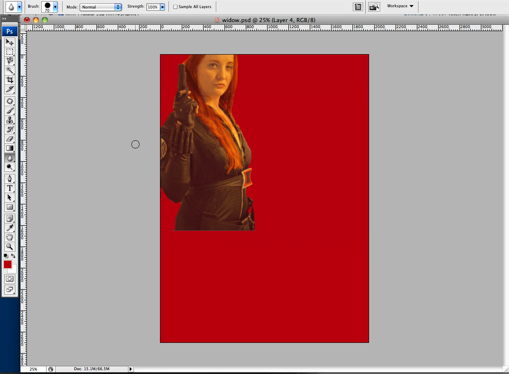Open the Mode dropdown set to Normal

pyautogui.click(x=101, y=7)
